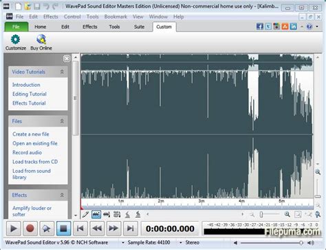Click Amplify louder or softer link
Screen dimensions: 326x250
[32, 211]
